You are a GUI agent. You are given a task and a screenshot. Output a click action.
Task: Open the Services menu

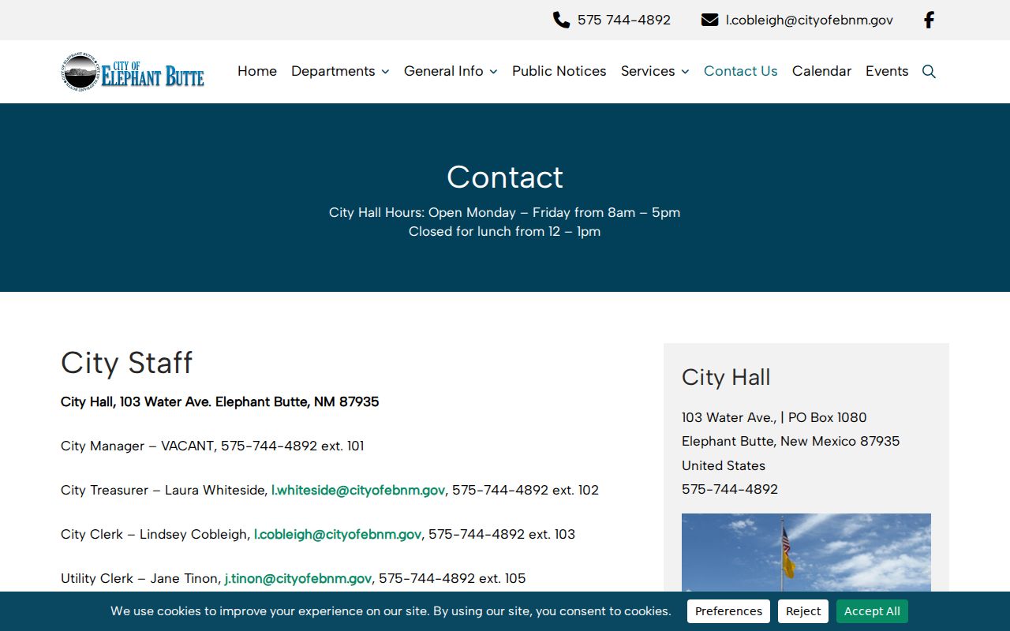point(648,71)
